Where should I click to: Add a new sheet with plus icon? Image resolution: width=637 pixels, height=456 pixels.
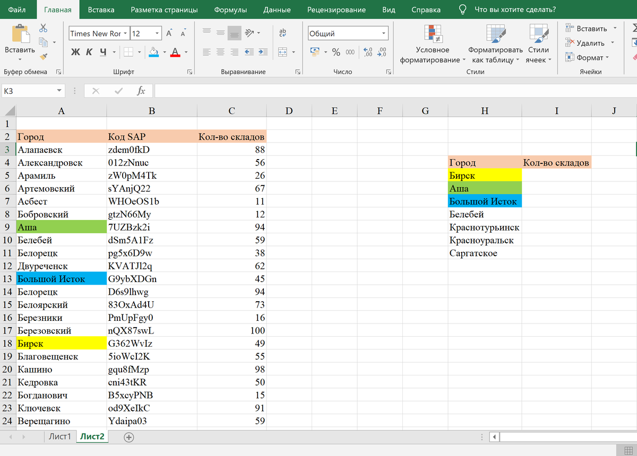(128, 437)
